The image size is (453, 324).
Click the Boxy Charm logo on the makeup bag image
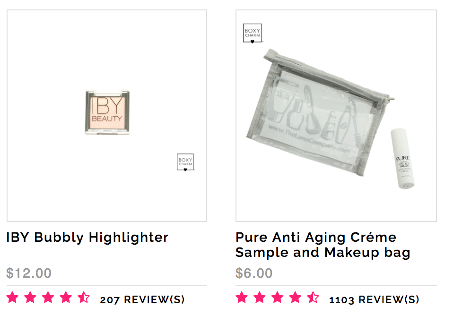tap(253, 34)
